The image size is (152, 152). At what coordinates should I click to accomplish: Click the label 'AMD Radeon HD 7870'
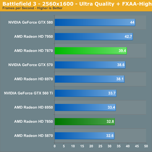[33, 51]
